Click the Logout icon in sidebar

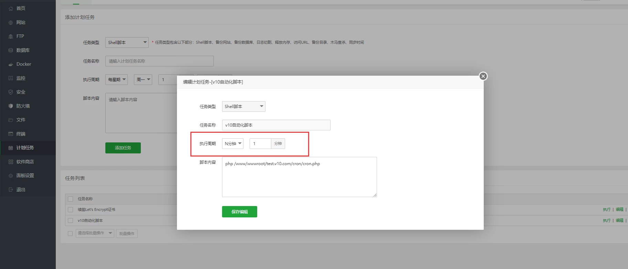tap(11, 190)
